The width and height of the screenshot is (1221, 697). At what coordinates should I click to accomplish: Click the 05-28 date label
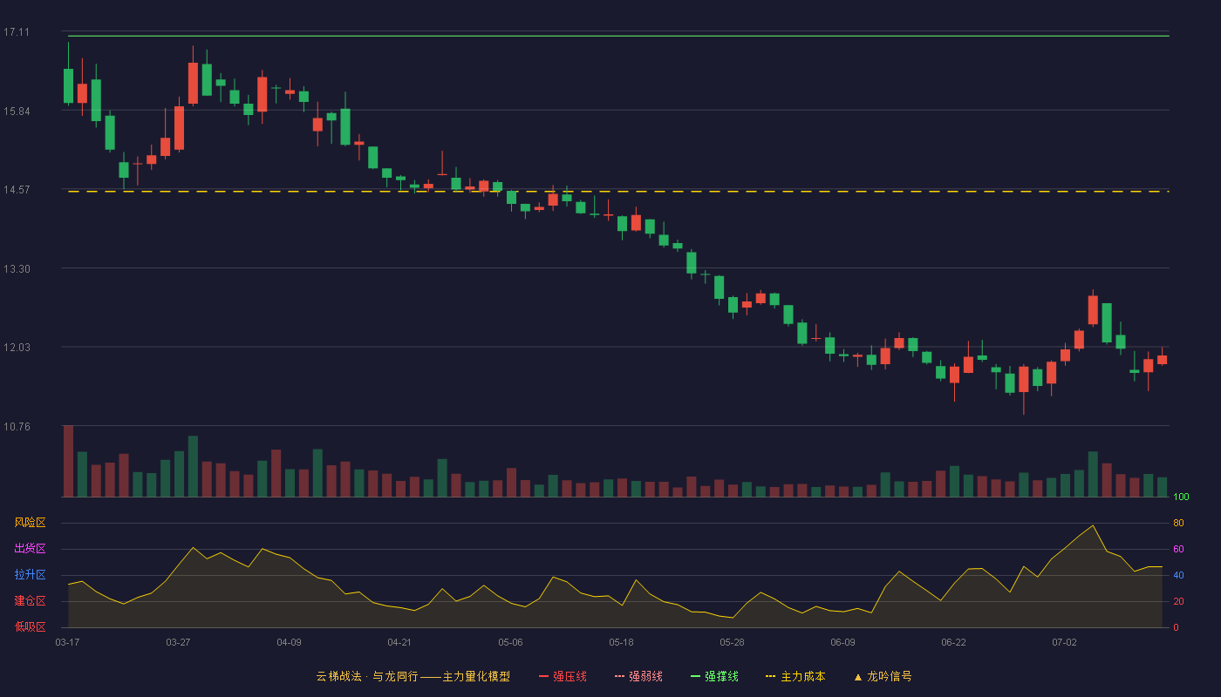point(732,642)
